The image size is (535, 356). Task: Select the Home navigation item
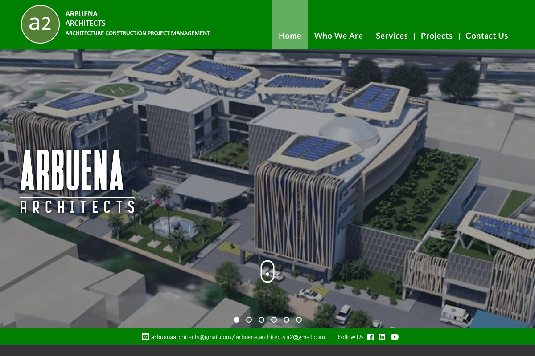click(290, 36)
